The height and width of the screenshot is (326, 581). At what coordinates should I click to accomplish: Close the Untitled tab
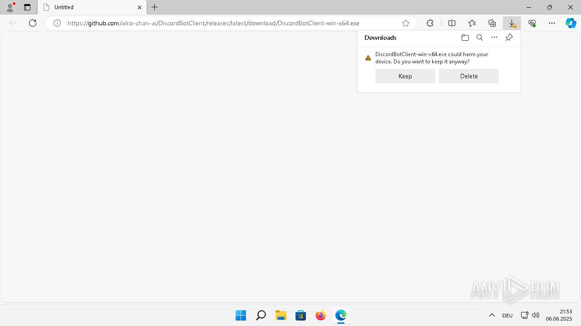pyautogui.click(x=139, y=7)
